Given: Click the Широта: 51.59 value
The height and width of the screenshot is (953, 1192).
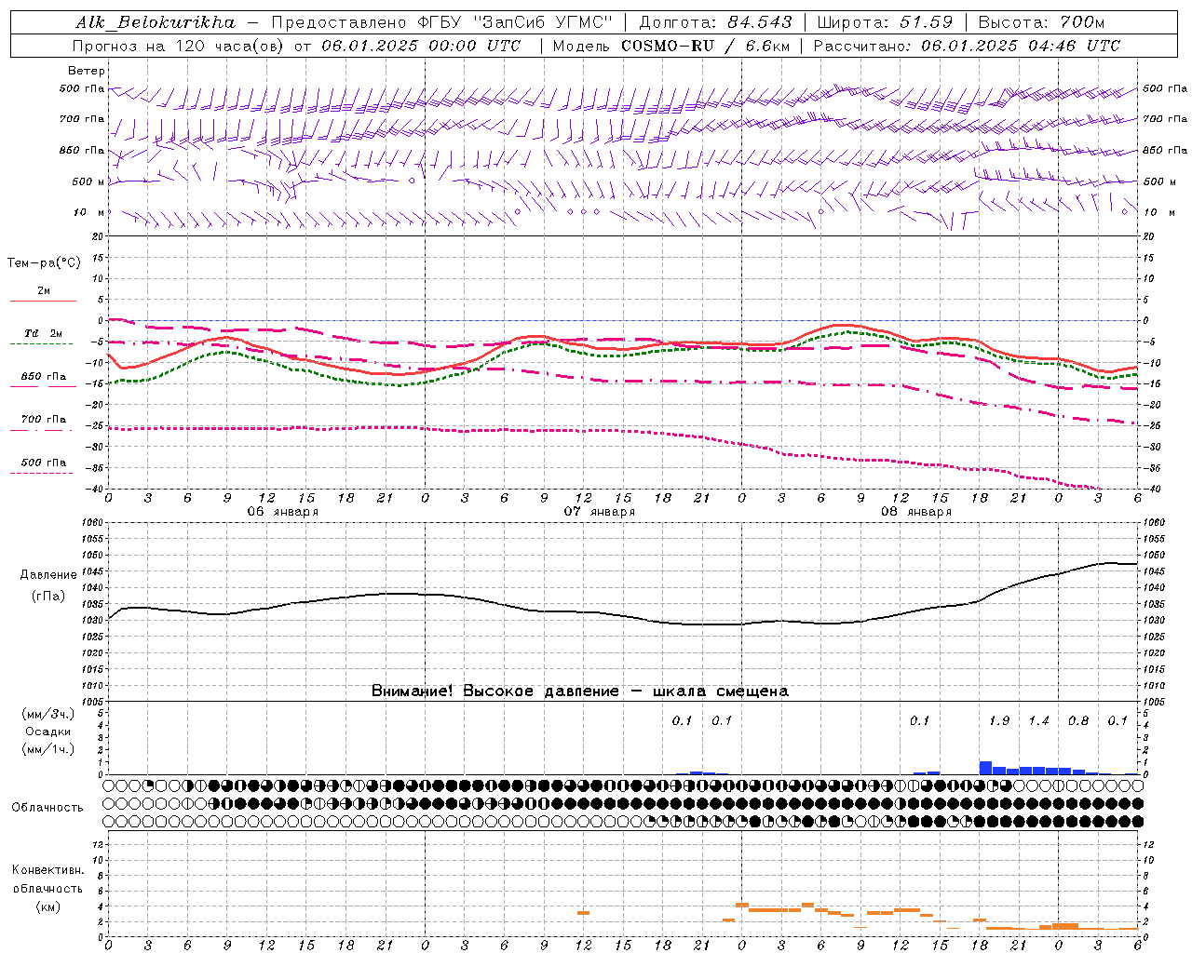Looking at the screenshot, I should 885,22.
